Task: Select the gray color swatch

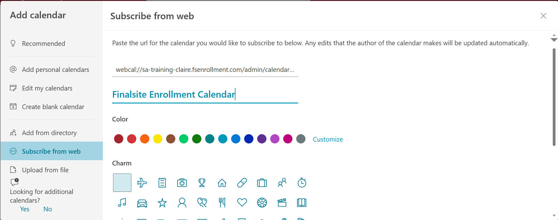Action: click(301, 139)
